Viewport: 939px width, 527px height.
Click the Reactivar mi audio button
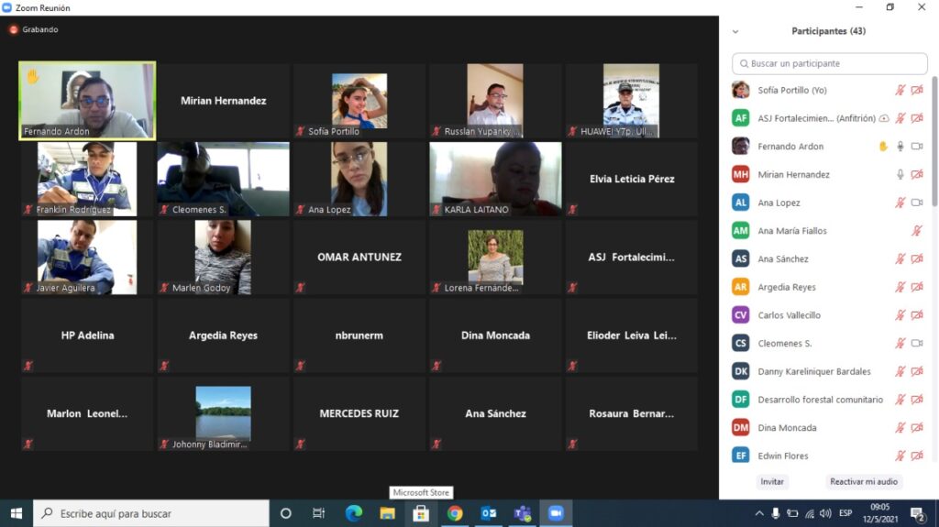click(x=862, y=481)
